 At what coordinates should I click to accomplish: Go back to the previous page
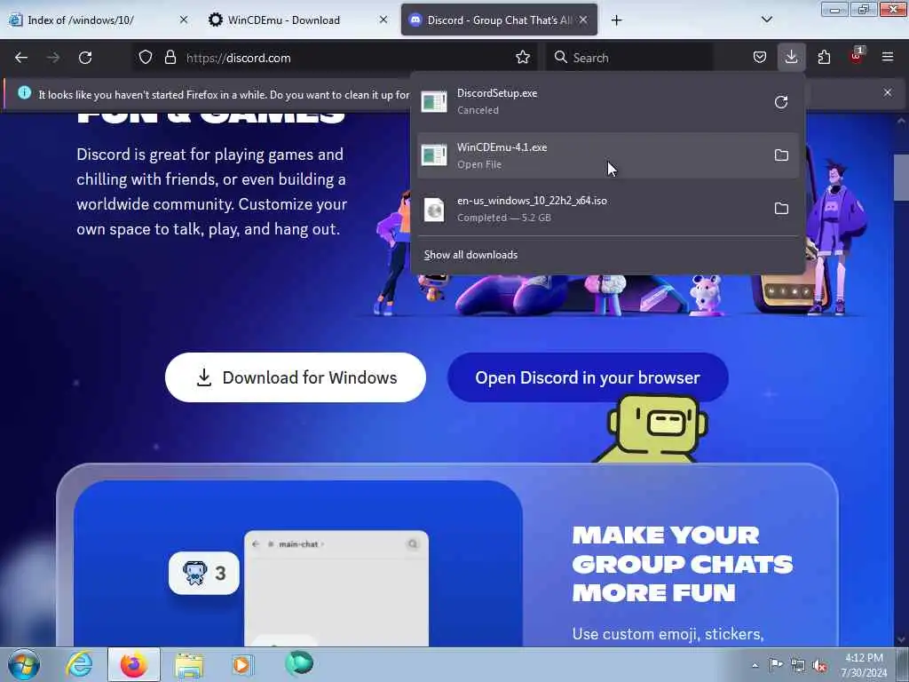coord(21,58)
